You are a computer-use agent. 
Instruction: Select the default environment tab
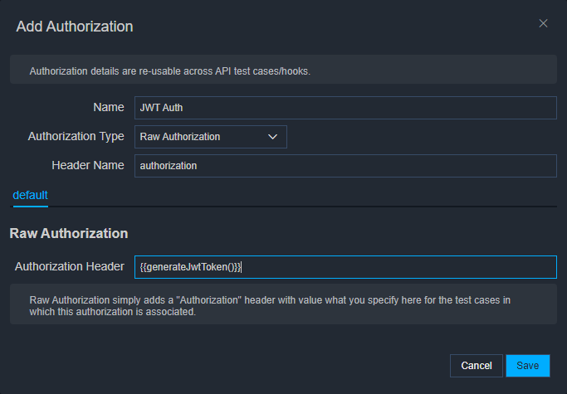coord(31,195)
